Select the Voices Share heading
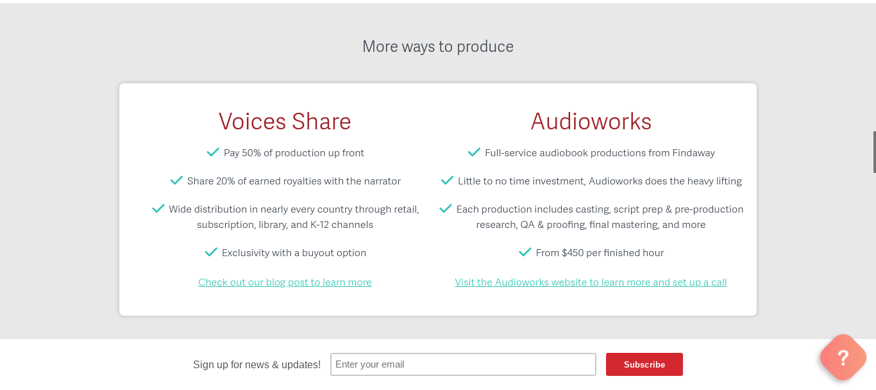Screen dimensions: 876x390 click(x=285, y=121)
